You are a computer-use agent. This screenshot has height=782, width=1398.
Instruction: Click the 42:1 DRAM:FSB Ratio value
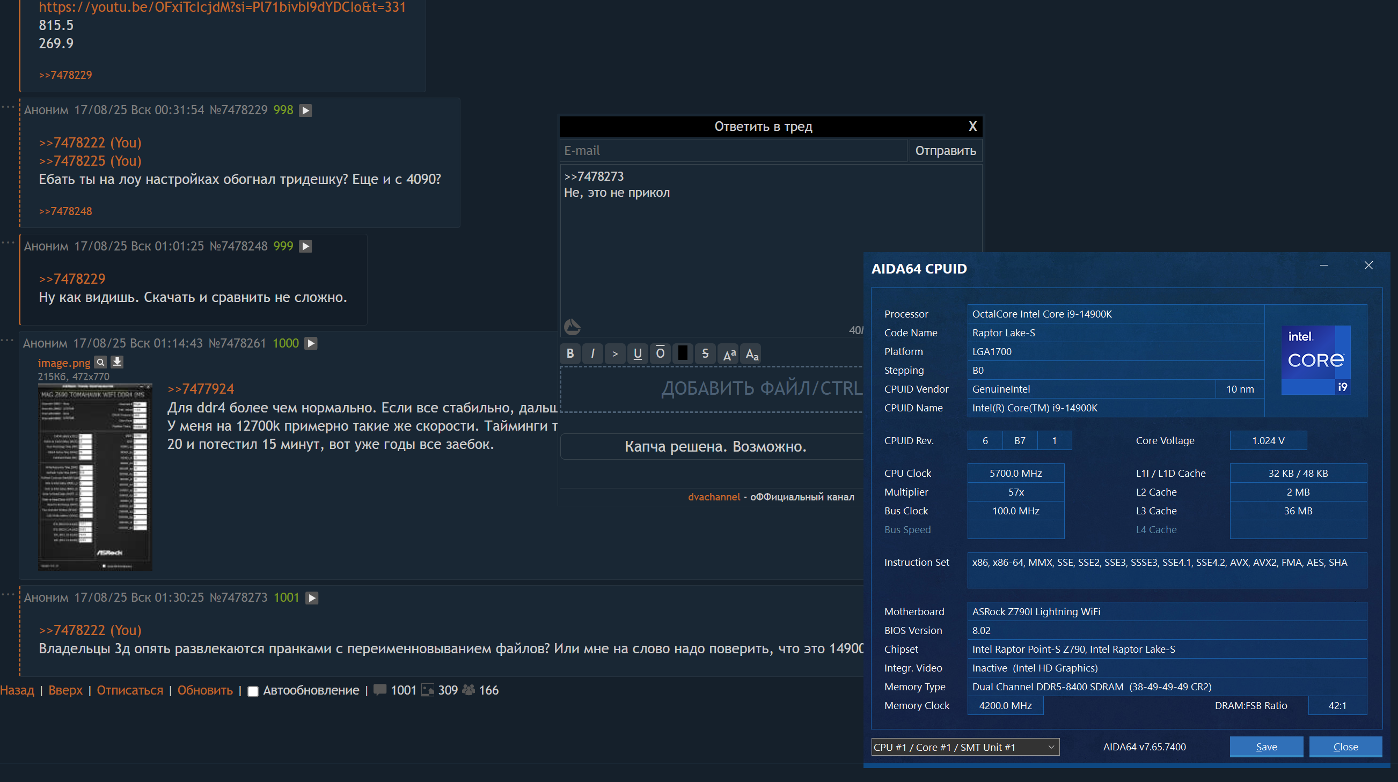(1337, 706)
